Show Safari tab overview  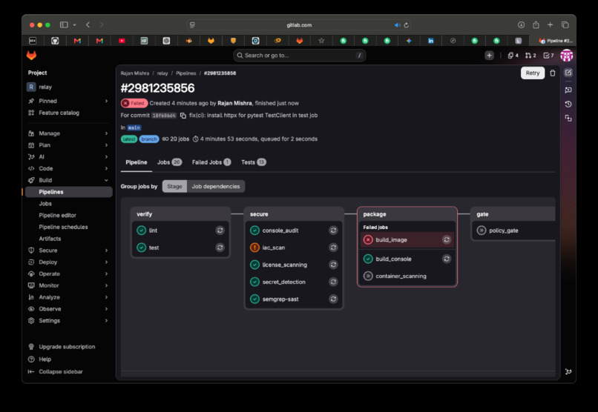coord(565,24)
